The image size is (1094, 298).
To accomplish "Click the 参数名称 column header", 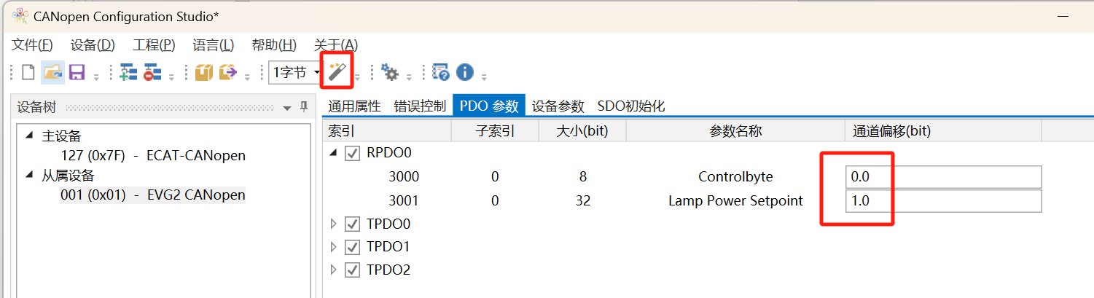I will pos(735,131).
